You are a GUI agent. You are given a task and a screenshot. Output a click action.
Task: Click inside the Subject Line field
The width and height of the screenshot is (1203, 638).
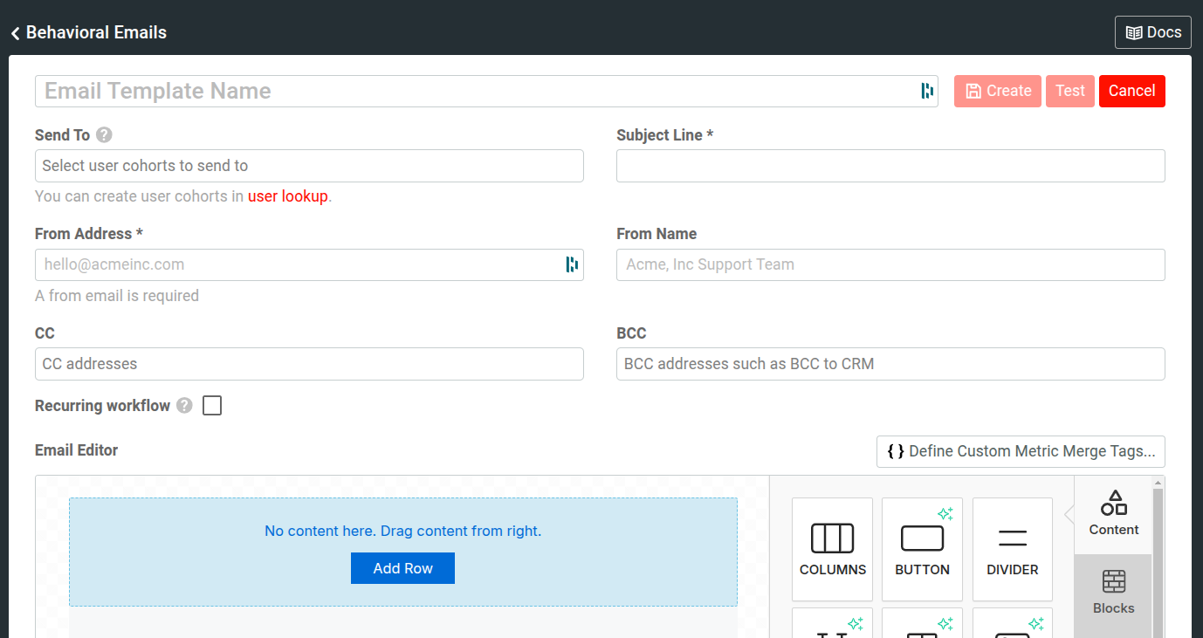(x=890, y=166)
